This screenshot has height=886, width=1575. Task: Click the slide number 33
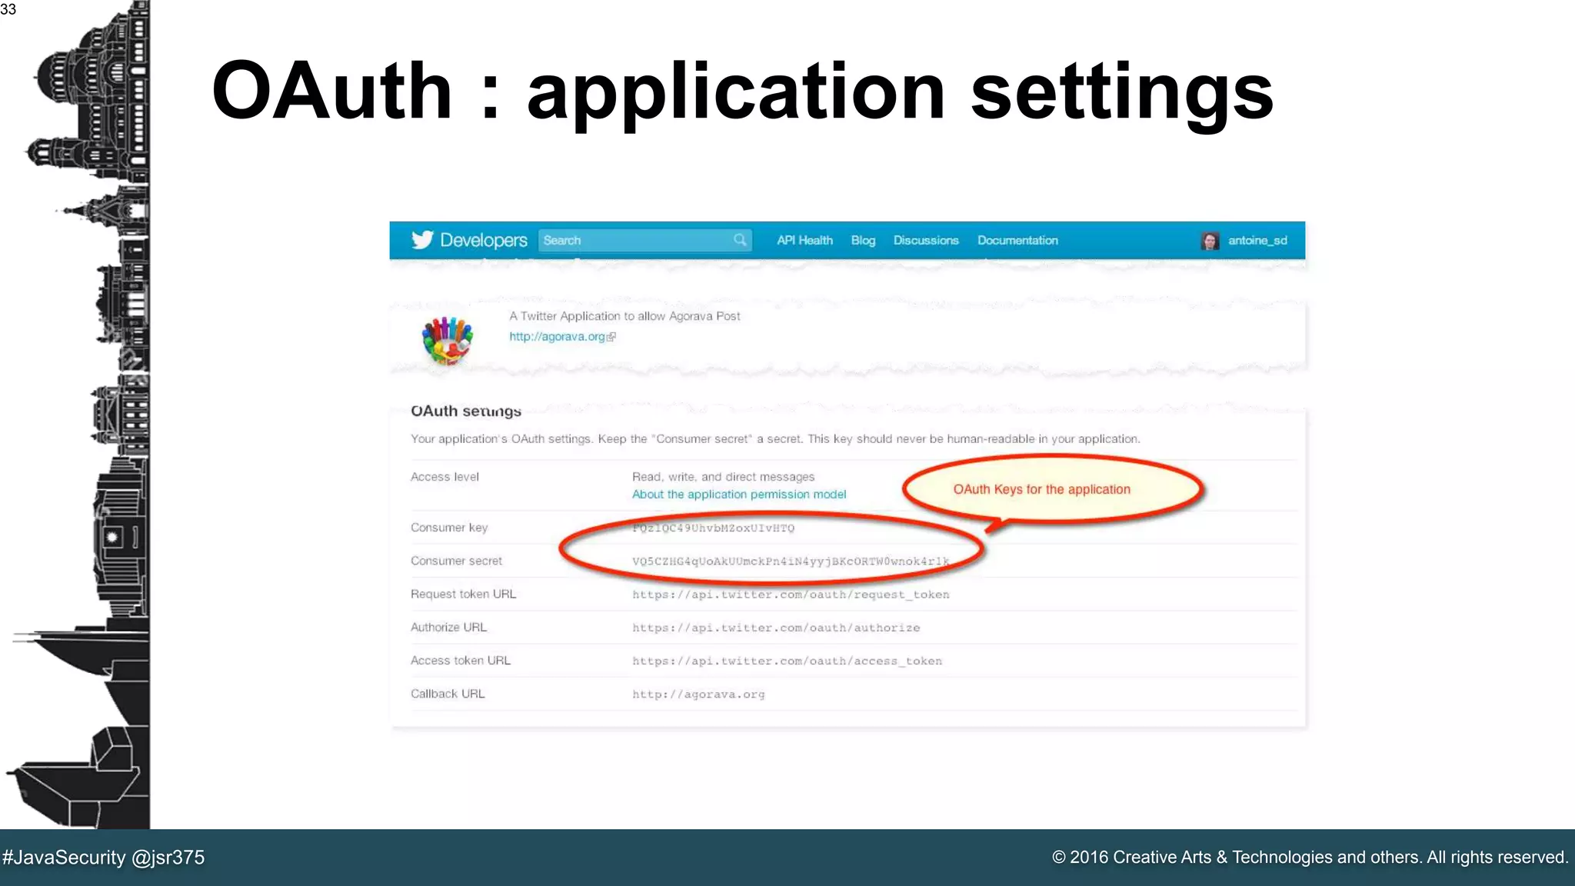8,9
